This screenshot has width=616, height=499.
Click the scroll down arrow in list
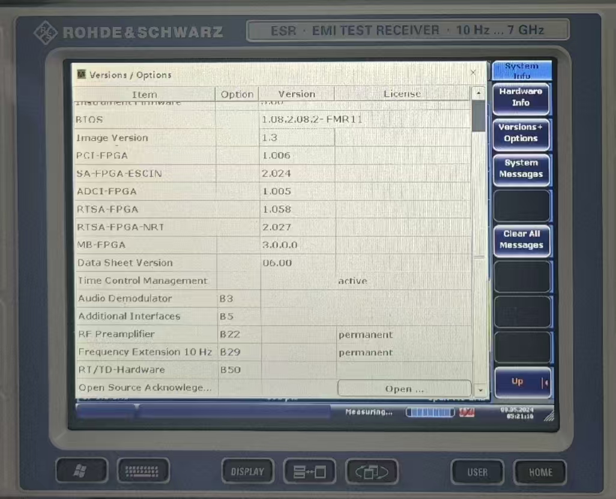coord(479,389)
